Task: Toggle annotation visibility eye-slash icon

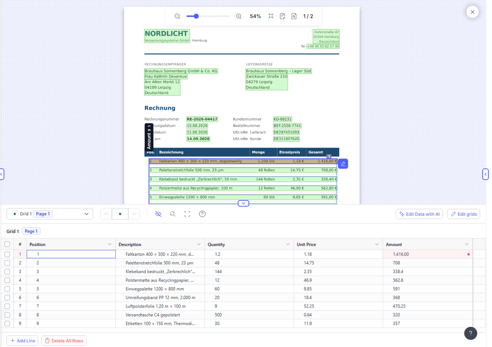Action: [x=159, y=214]
